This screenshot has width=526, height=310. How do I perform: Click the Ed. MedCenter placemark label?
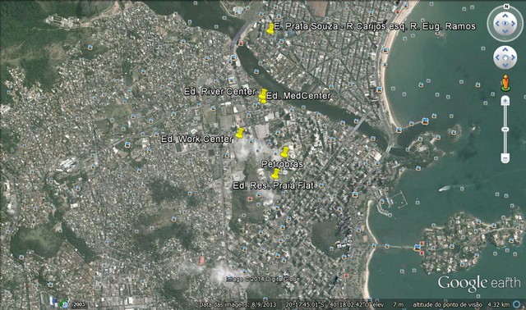pyautogui.click(x=298, y=96)
